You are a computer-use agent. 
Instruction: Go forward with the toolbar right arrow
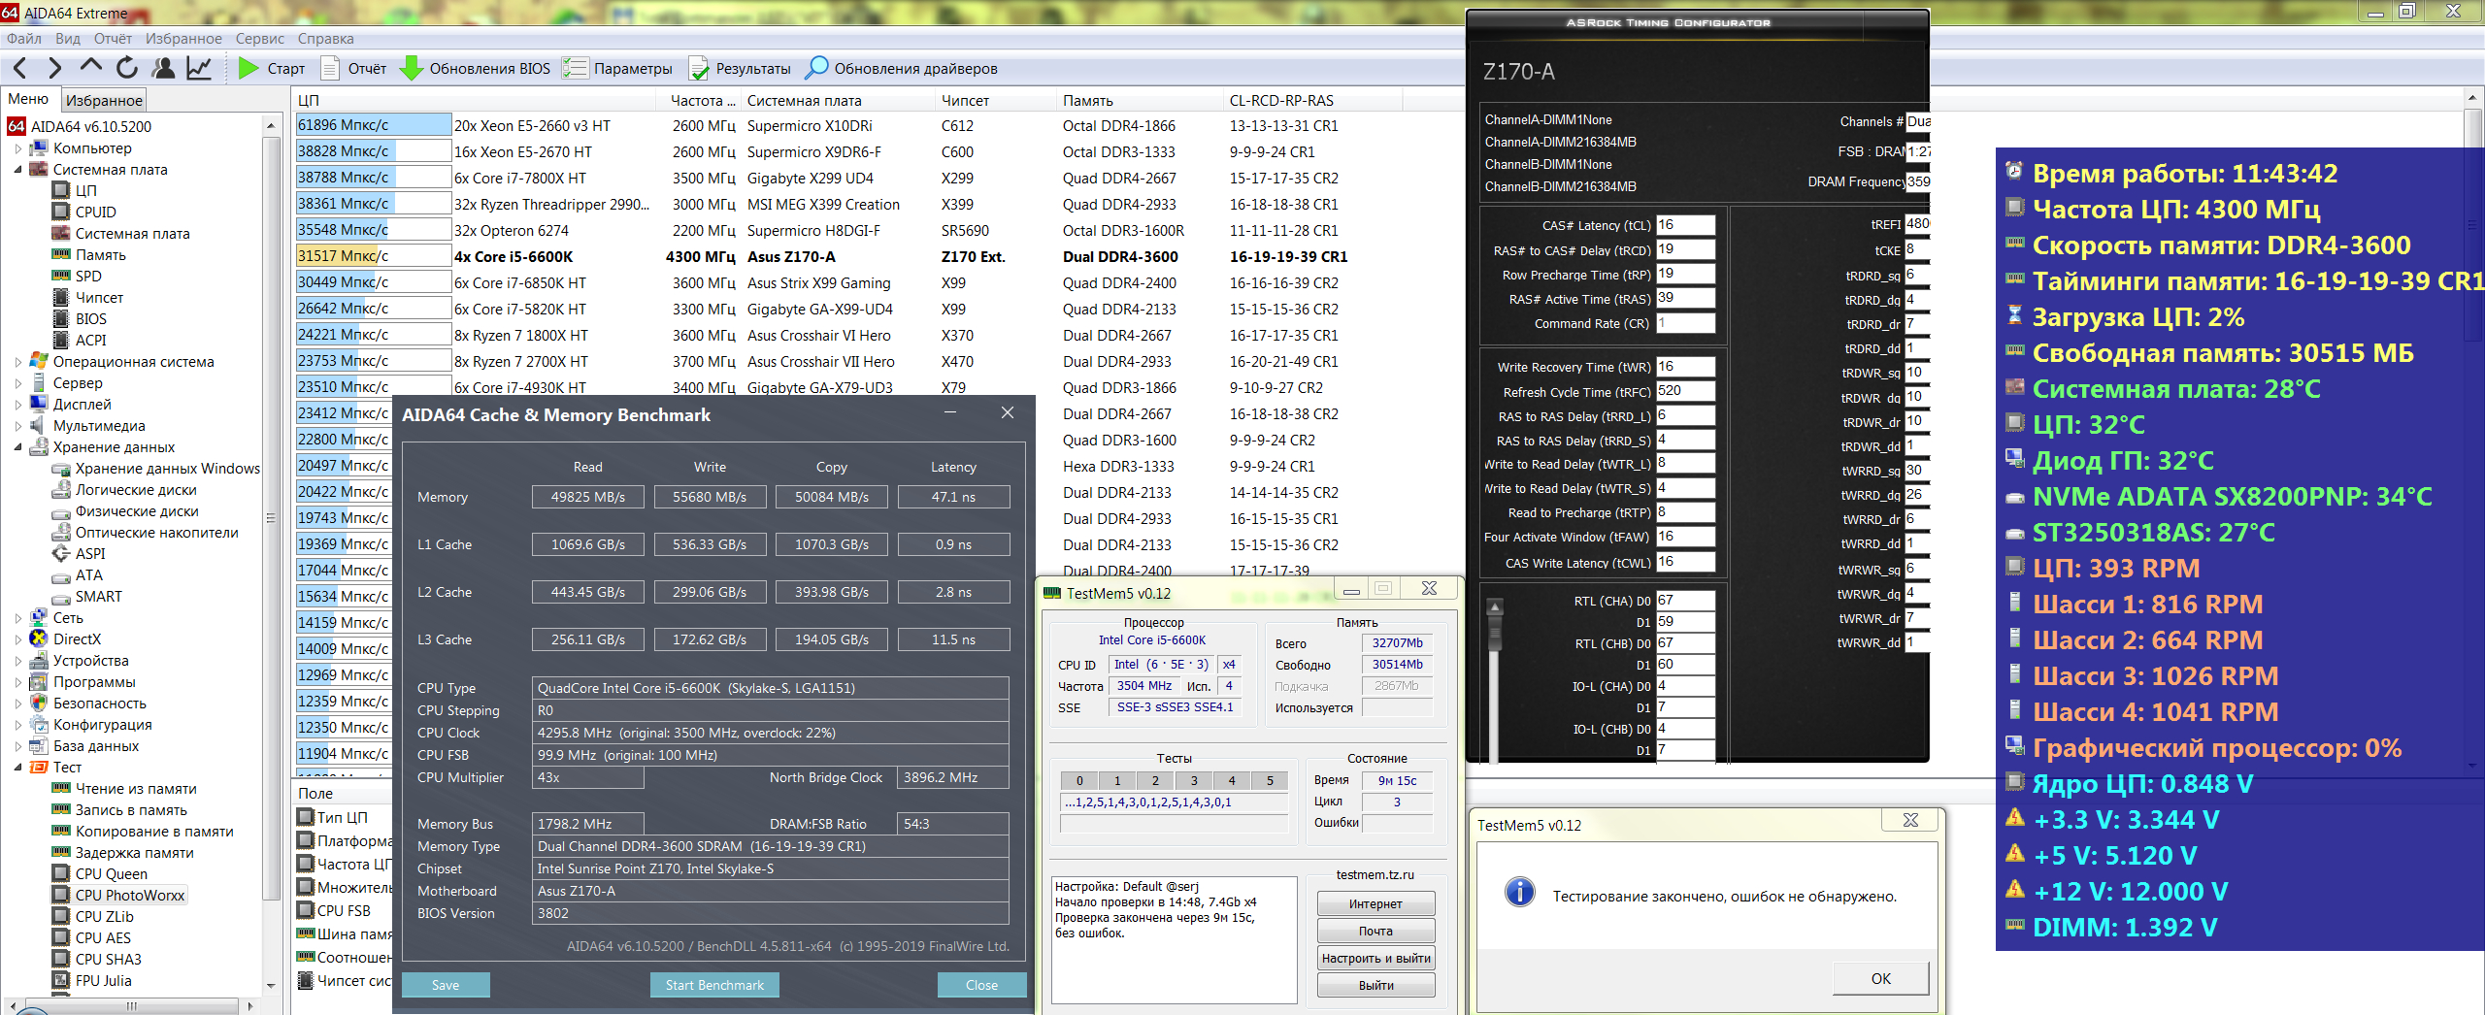(54, 68)
